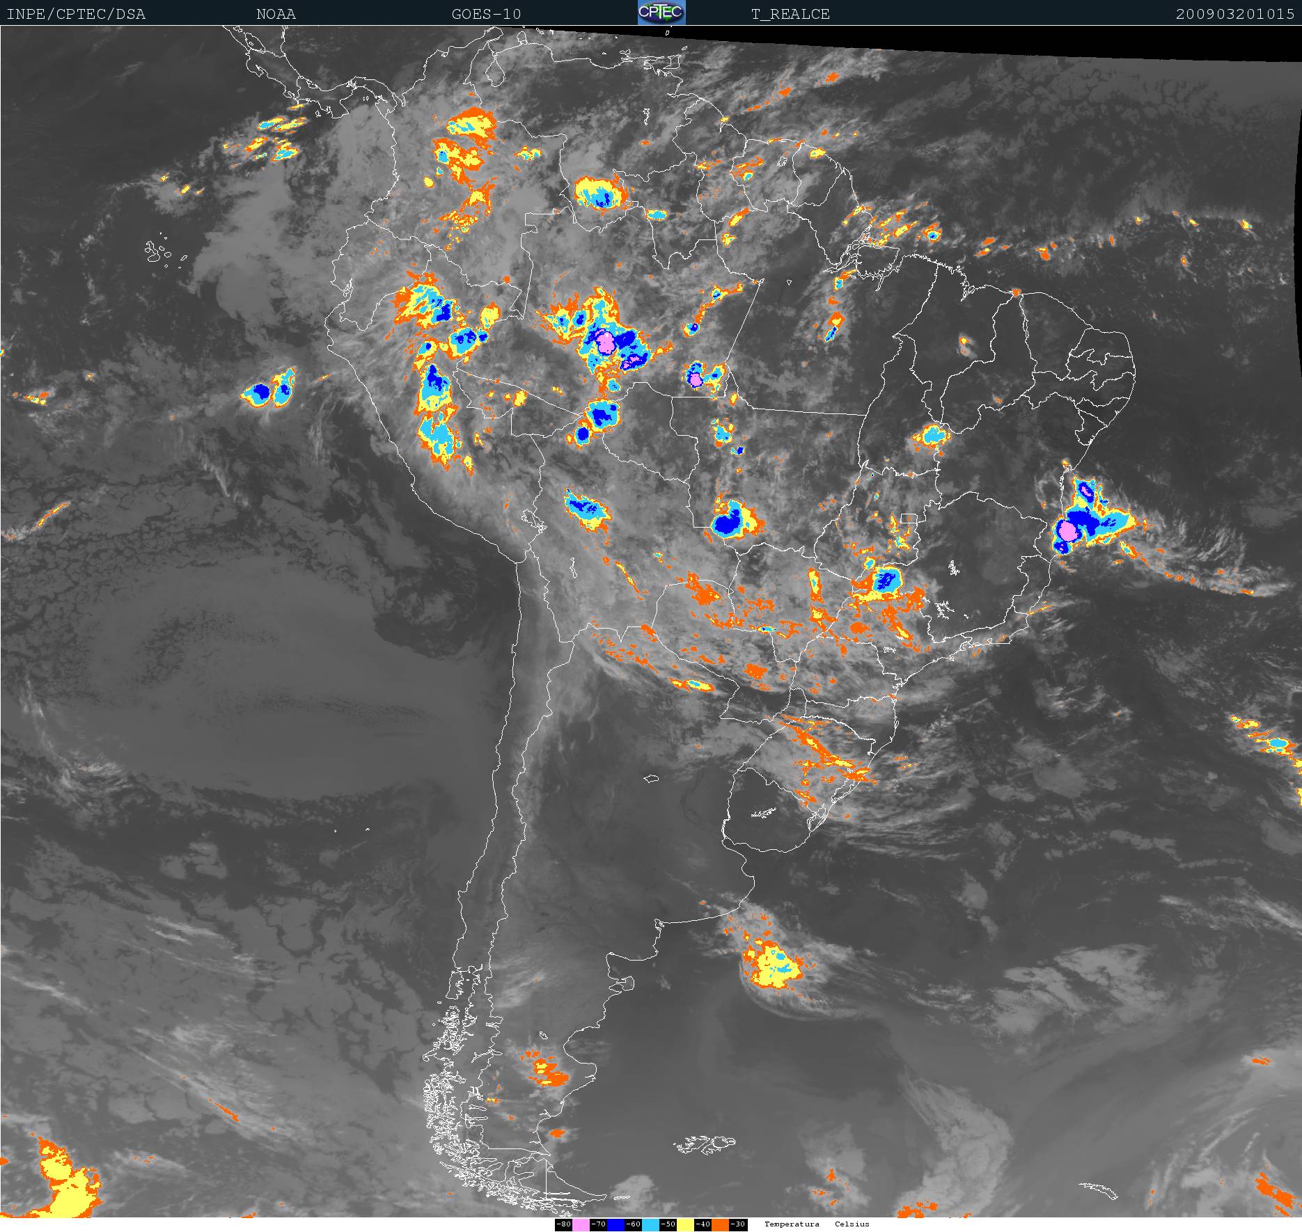This screenshot has height=1232, width=1302.
Task: Click the INPE/CPTEC/DSA header text
Action: point(76,14)
